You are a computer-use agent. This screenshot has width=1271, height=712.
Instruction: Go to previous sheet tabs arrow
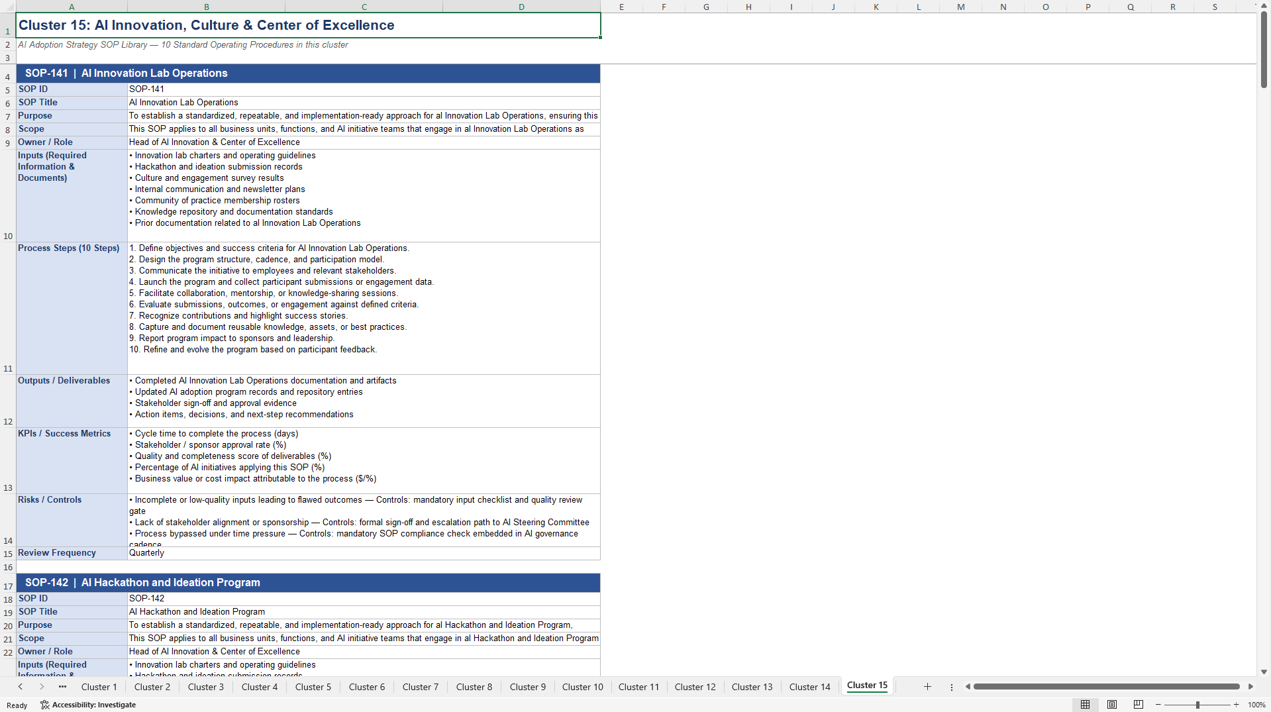[x=21, y=687]
